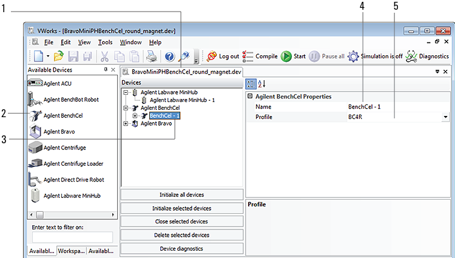Toggle Simulation is off button
455x258 pixels.
[375, 56]
